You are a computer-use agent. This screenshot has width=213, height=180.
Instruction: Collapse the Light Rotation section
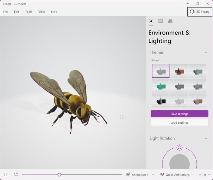tap(206, 138)
